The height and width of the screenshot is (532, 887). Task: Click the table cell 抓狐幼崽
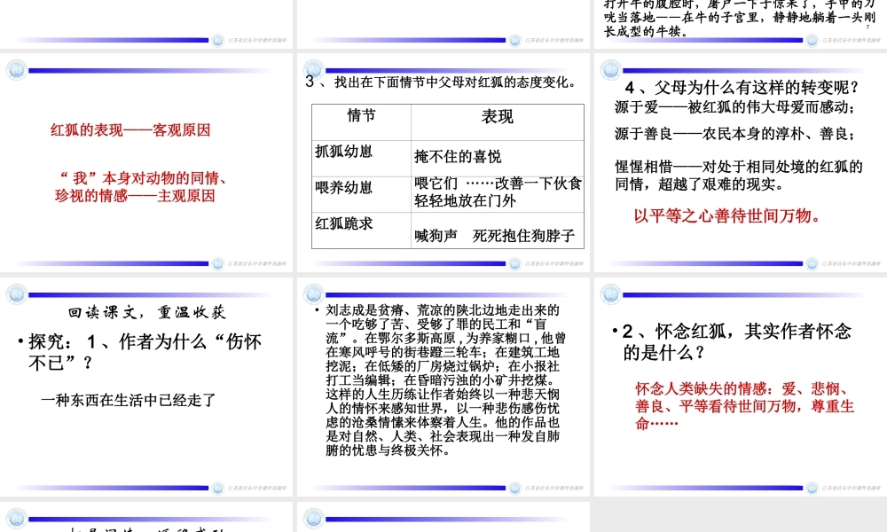click(x=361, y=159)
